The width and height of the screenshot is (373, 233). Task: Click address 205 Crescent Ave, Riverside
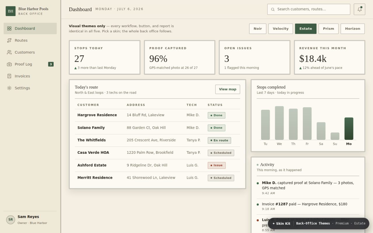151,140
